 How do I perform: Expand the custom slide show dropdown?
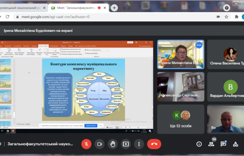tap(19, 52)
